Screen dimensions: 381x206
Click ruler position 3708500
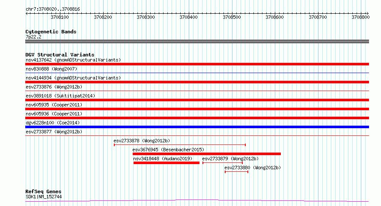tap(232, 17)
